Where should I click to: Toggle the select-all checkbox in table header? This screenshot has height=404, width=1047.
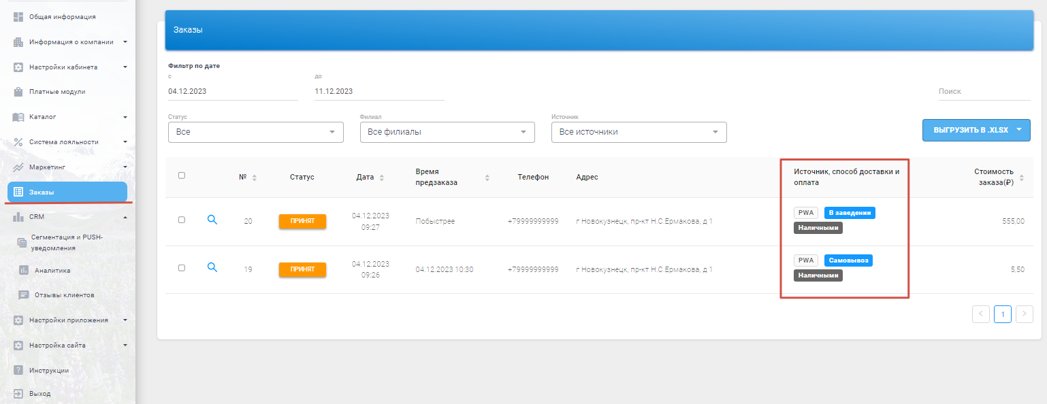(182, 175)
